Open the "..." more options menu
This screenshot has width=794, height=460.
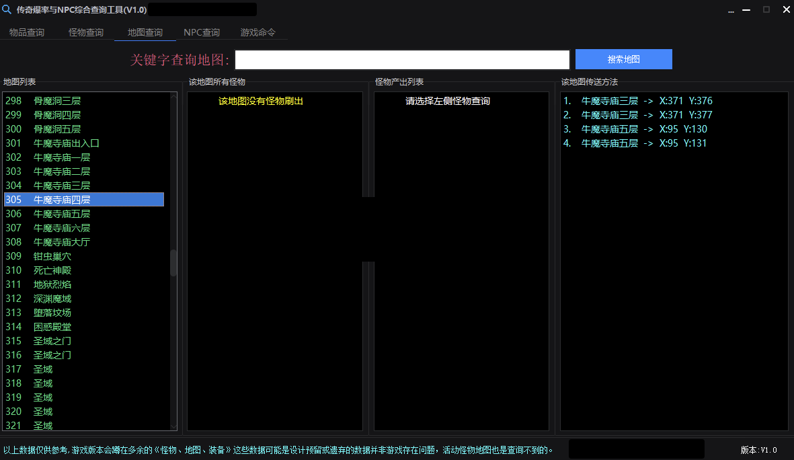(731, 10)
